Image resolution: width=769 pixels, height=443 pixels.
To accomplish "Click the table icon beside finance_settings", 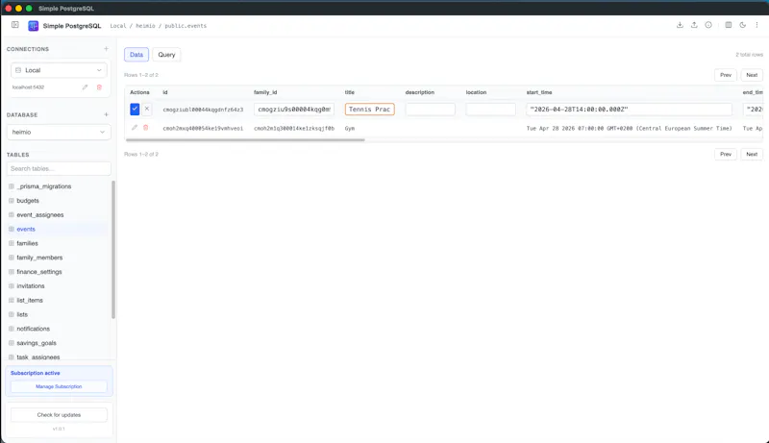I will [12, 272].
